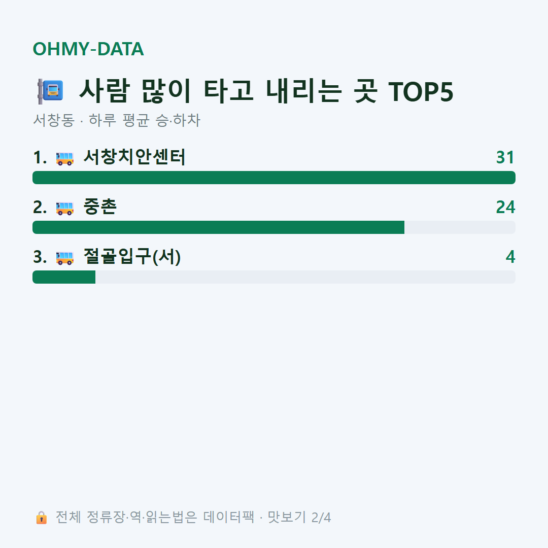Click the filled portion of 중촌 bar
548x548 pixels.
(x=218, y=227)
